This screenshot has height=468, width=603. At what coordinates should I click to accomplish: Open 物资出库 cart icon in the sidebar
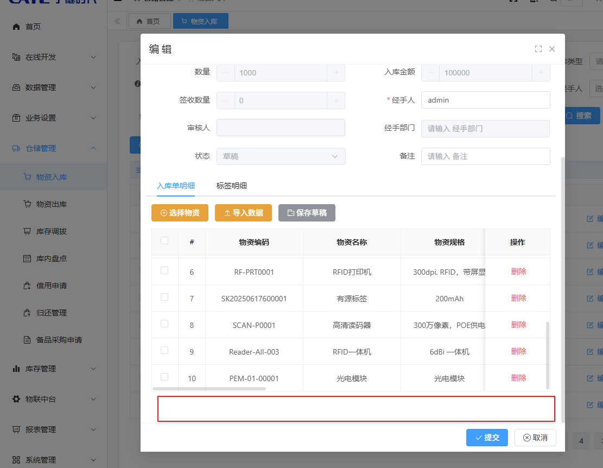27,204
